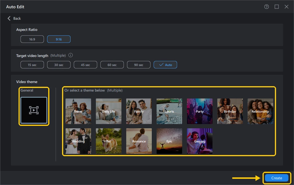
Task: Toggle the Auto video length option
Action: pyautogui.click(x=165, y=65)
